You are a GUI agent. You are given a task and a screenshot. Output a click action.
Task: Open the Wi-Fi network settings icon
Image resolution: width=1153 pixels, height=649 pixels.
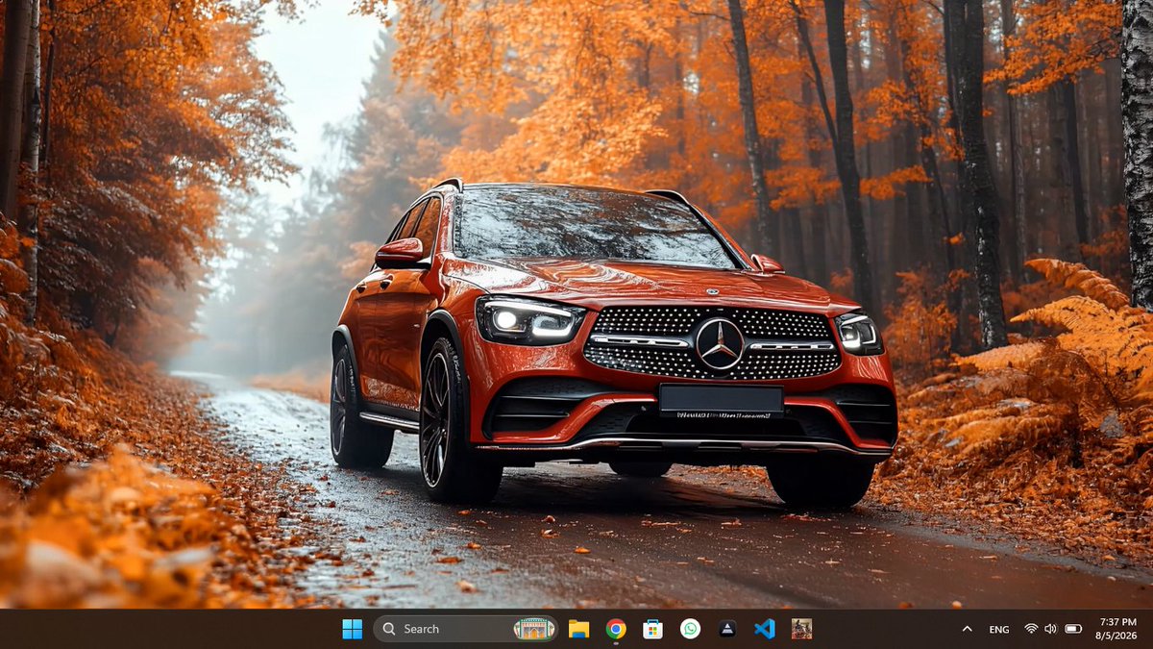[x=1031, y=629]
